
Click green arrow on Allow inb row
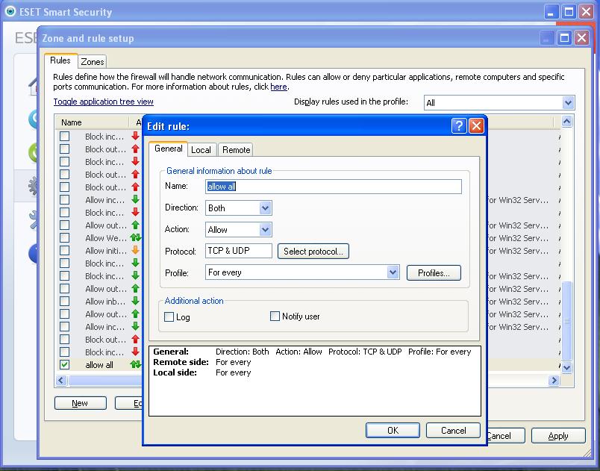click(136, 301)
